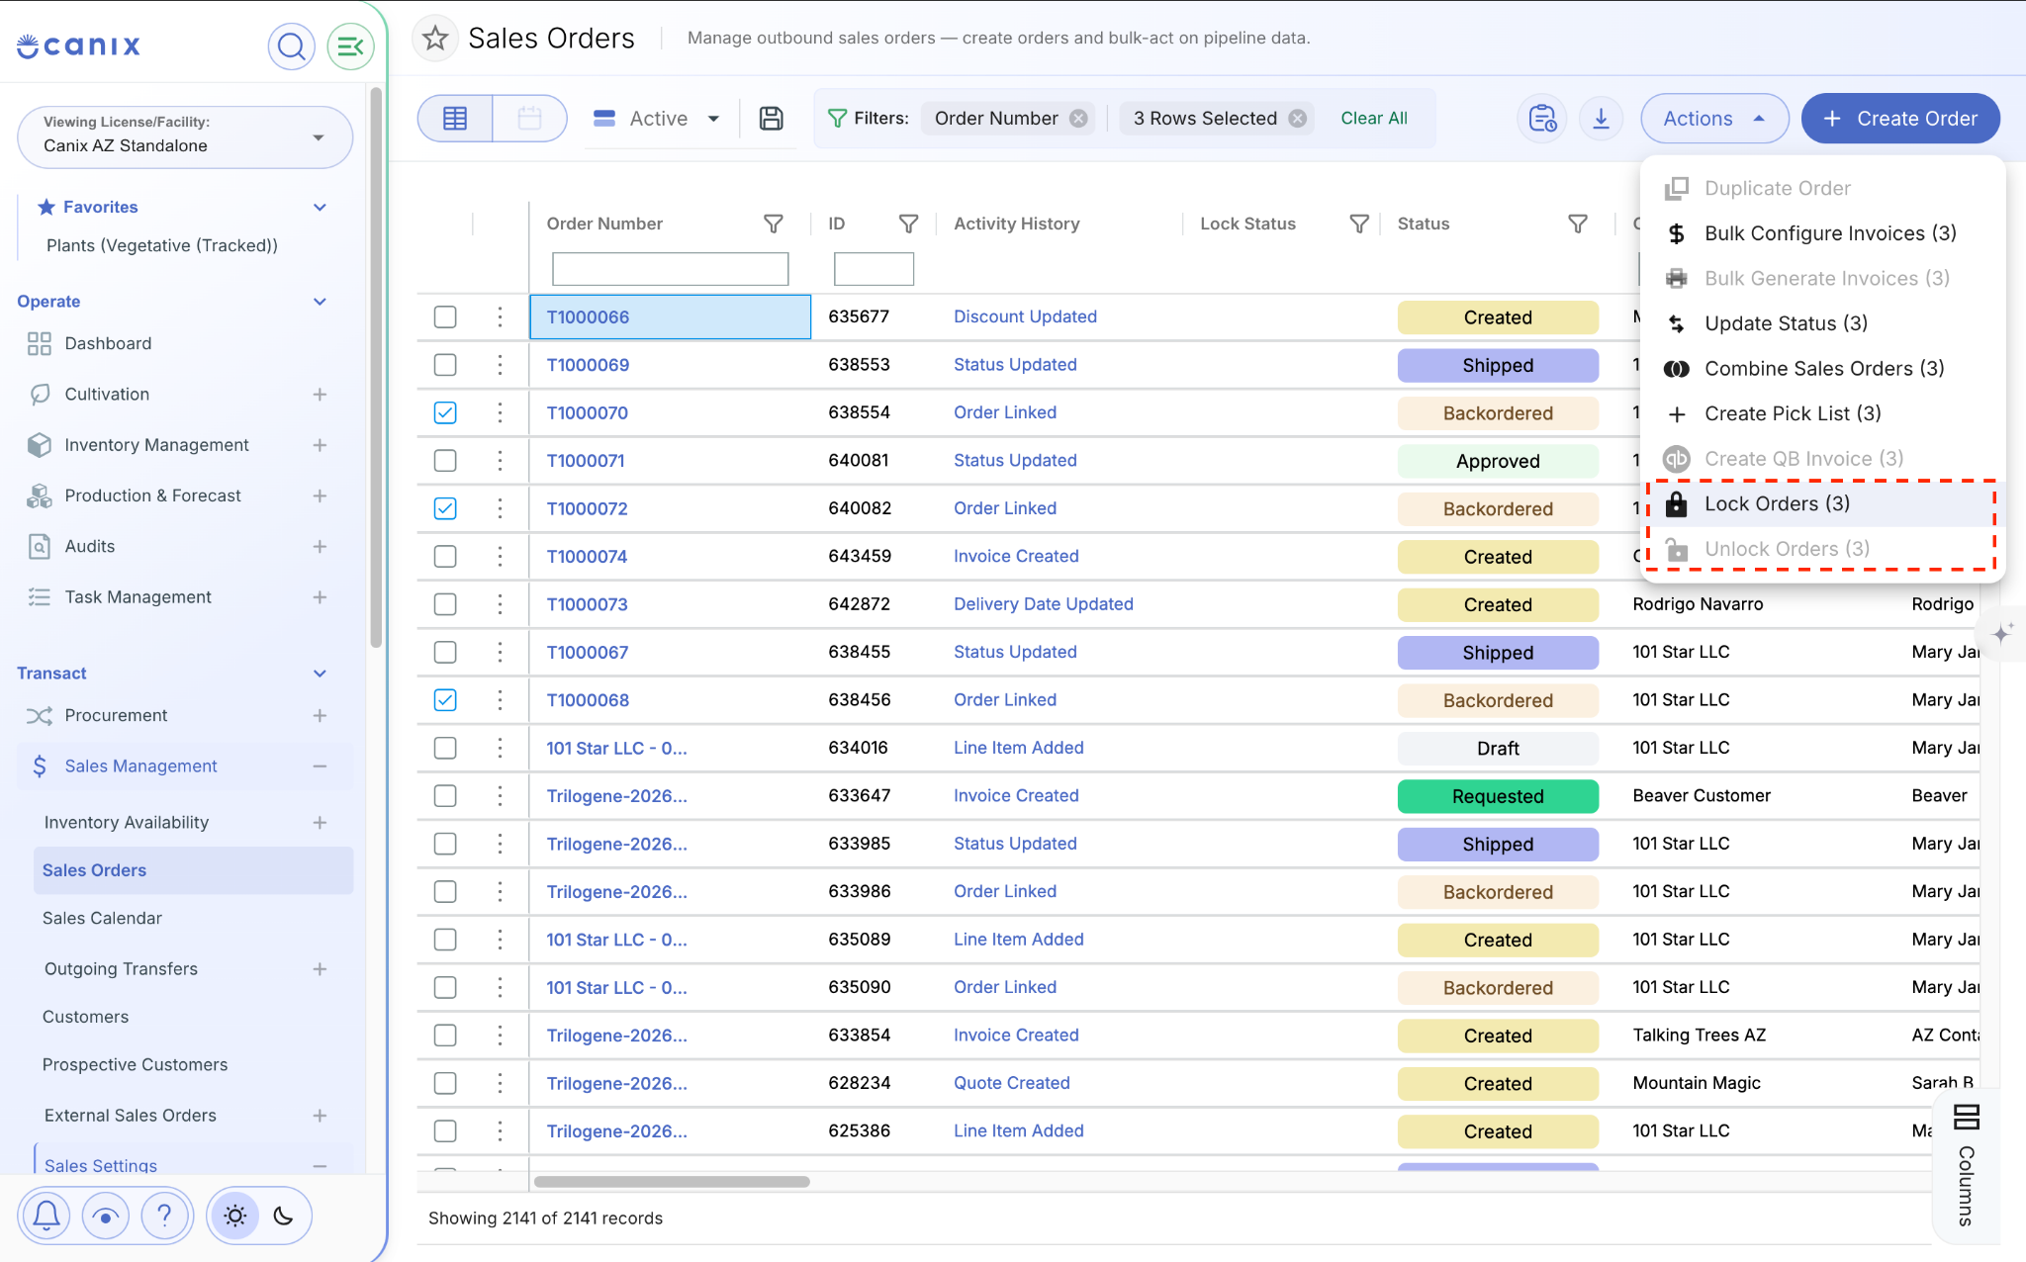Open the search magnifier icon
Image resolution: width=2026 pixels, height=1262 pixels.
[x=291, y=45]
